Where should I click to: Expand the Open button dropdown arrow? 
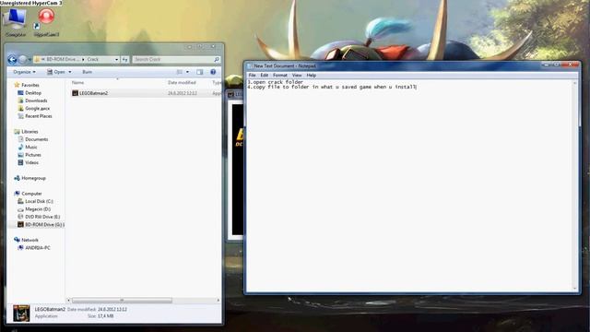(70, 72)
